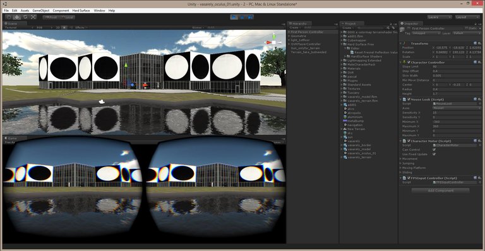Select First Person Controller in Hierarchy
Viewport: 485px width, 251px height.
click(x=313, y=32)
